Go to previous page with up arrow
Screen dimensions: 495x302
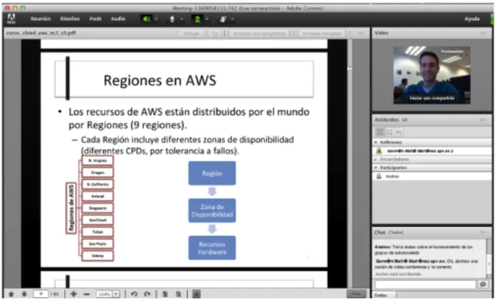[x=11, y=294]
